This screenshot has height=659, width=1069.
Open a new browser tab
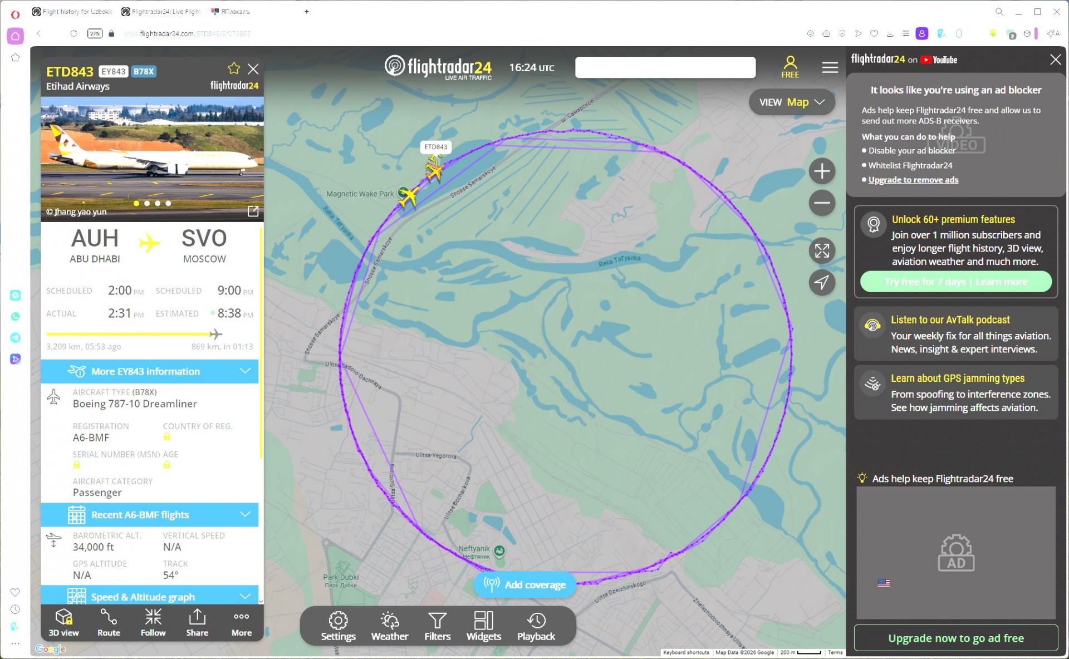click(306, 12)
